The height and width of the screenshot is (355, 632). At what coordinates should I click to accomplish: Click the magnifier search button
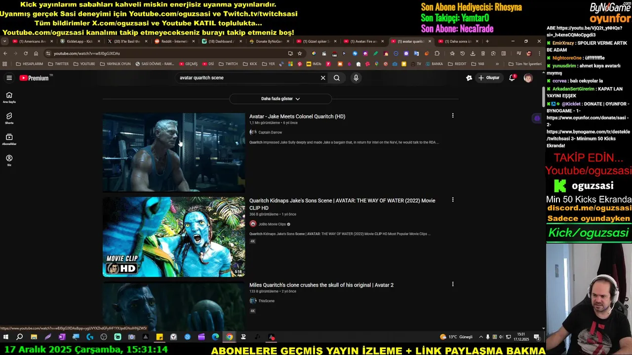(x=337, y=78)
